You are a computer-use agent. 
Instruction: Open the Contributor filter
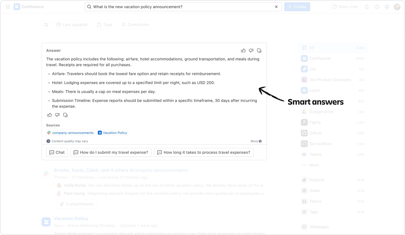tap(135, 25)
